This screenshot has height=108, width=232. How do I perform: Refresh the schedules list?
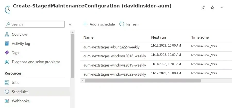(129, 24)
